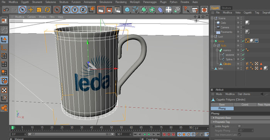Enable Texture mode checkerboard icon

coord(4,90)
